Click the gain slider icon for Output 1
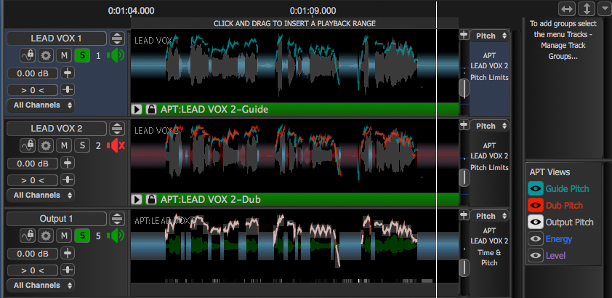This screenshot has height=298, width=612. coord(68,253)
